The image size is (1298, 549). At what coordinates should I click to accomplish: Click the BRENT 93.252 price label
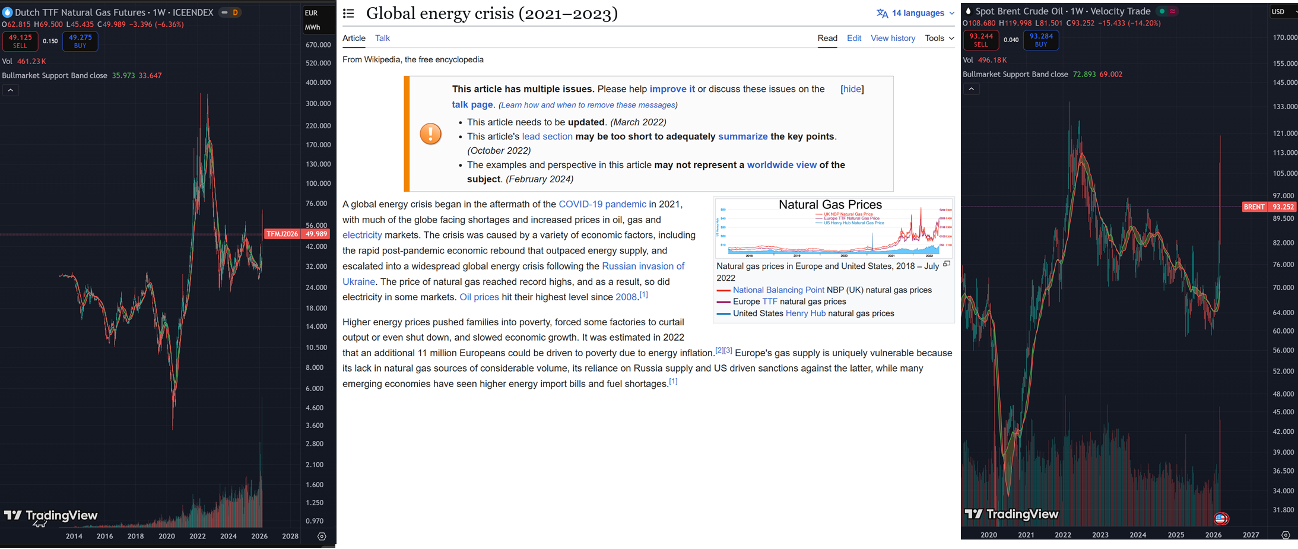[1270, 207]
